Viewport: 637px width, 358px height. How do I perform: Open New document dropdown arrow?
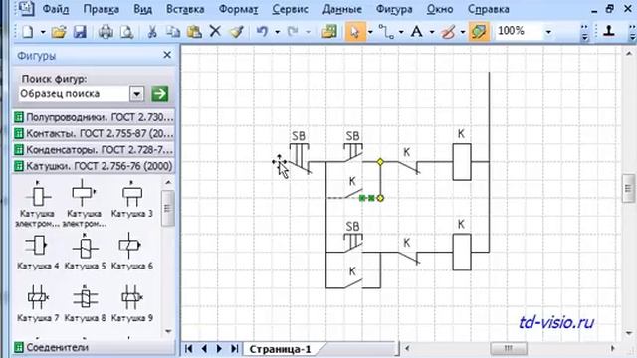[43, 32]
